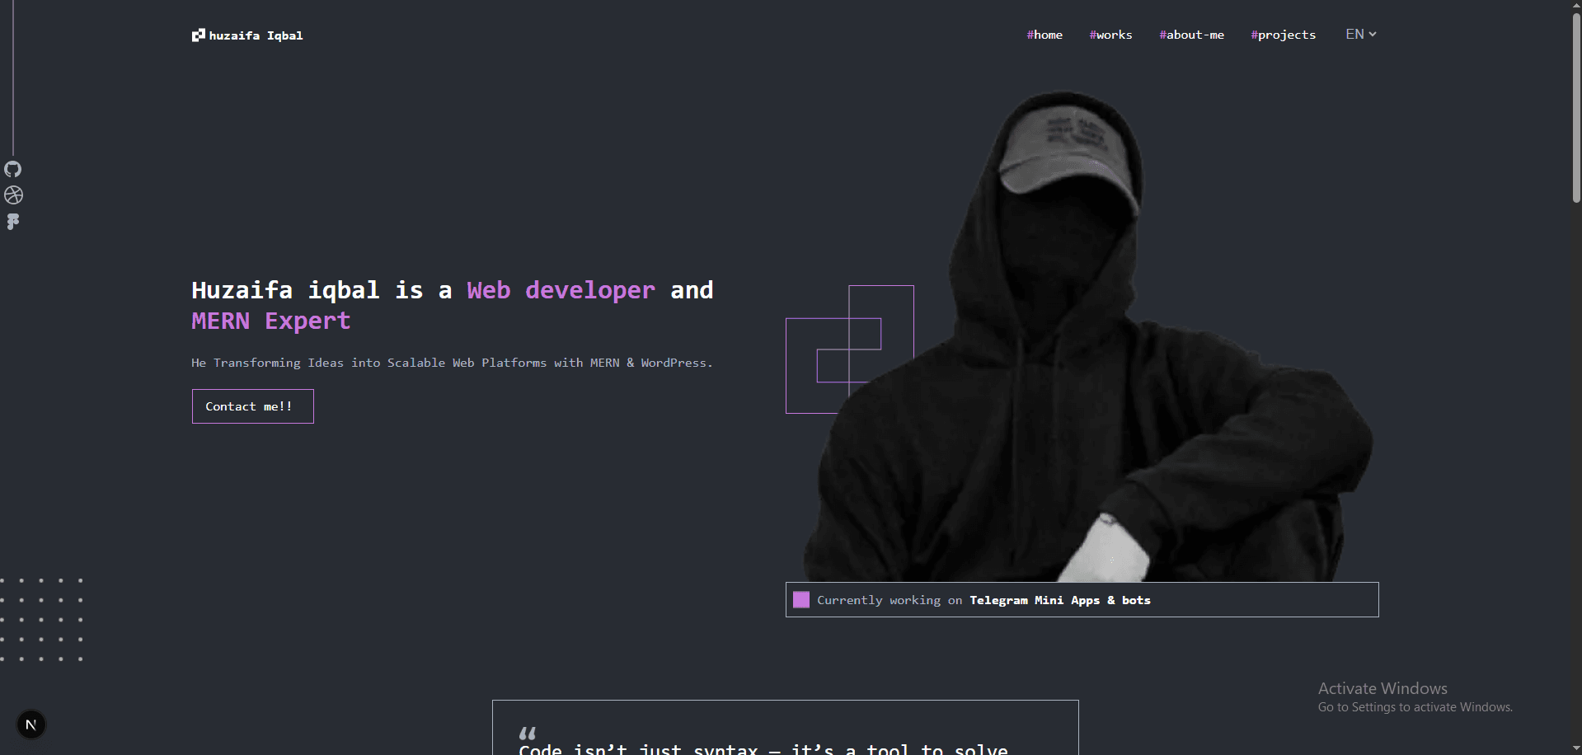
Task: Go to the #projects nav link
Action: coord(1283,35)
